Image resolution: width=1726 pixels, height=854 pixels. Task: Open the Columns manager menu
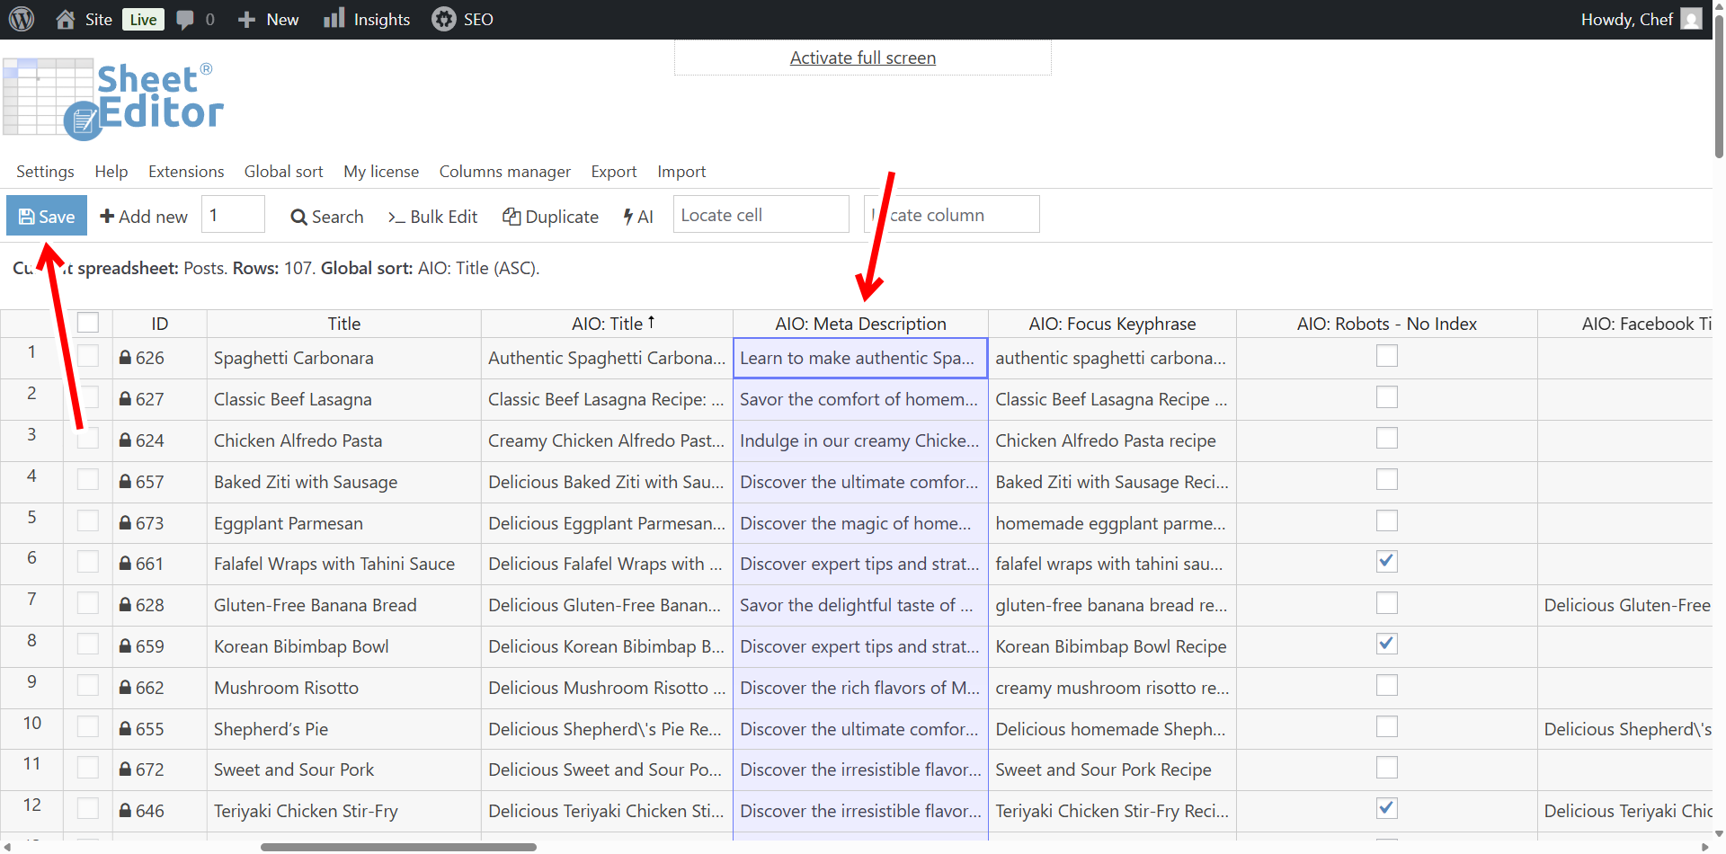point(504,172)
